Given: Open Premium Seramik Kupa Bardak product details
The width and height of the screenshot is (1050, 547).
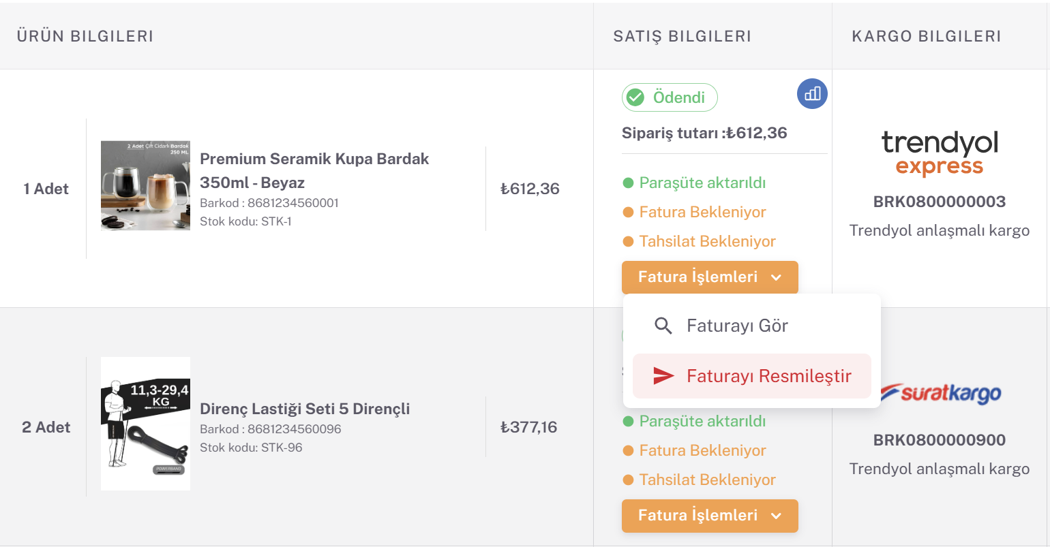Looking at the screenshot, I should coord(314,169).
